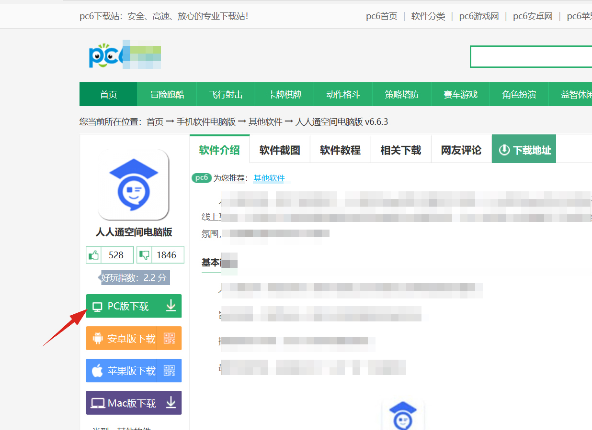Go to 首页 in green nav bar
This screenshot has width=592, height=430.
108,94
